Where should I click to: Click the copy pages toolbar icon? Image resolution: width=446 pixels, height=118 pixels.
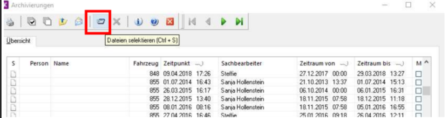pyautogui.click(x=47, y=22)
